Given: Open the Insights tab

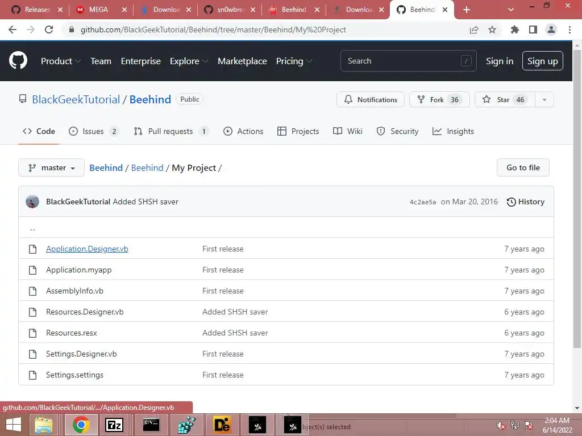Looking at the screenshot, I should tap(453, 131).
